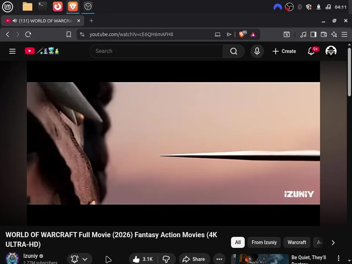
Task: Select the World of Warcraft YouTube tab
Action: 43,21
